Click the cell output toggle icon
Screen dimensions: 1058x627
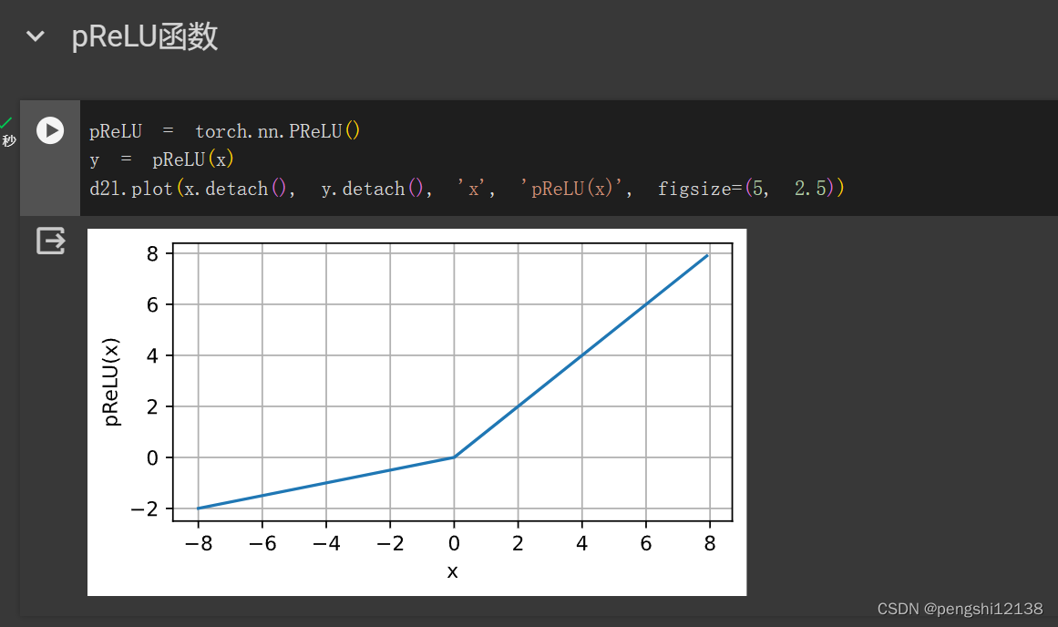pos(51,241)
